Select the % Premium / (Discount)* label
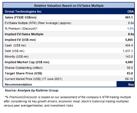The height and width of the screenshot is (113, 137). [21, 29]
